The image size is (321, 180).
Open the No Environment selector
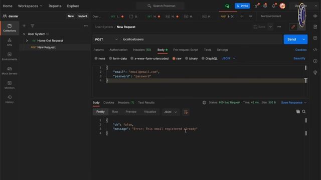[x=271, y=16]
